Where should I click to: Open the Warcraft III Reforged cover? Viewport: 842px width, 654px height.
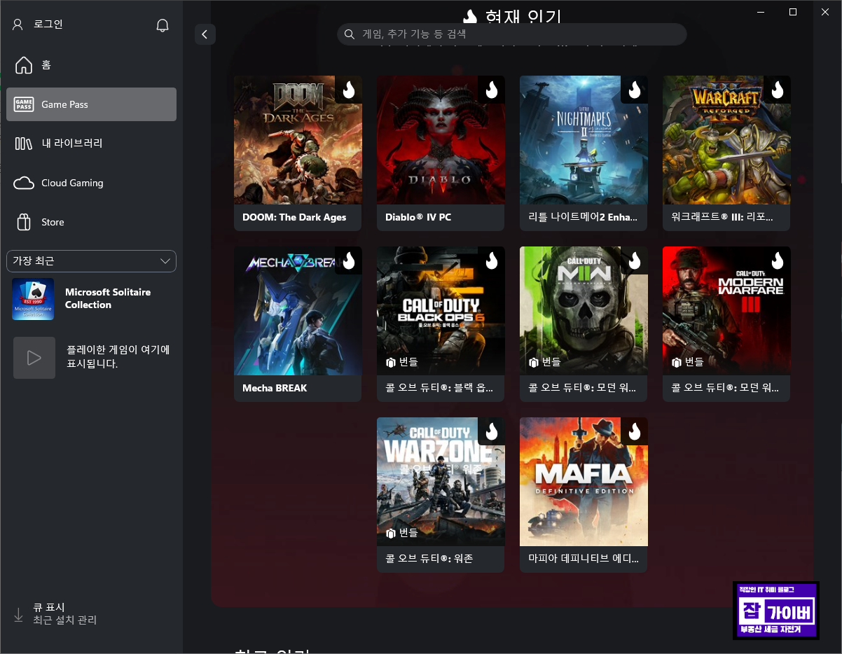click(x=726, y=140)
